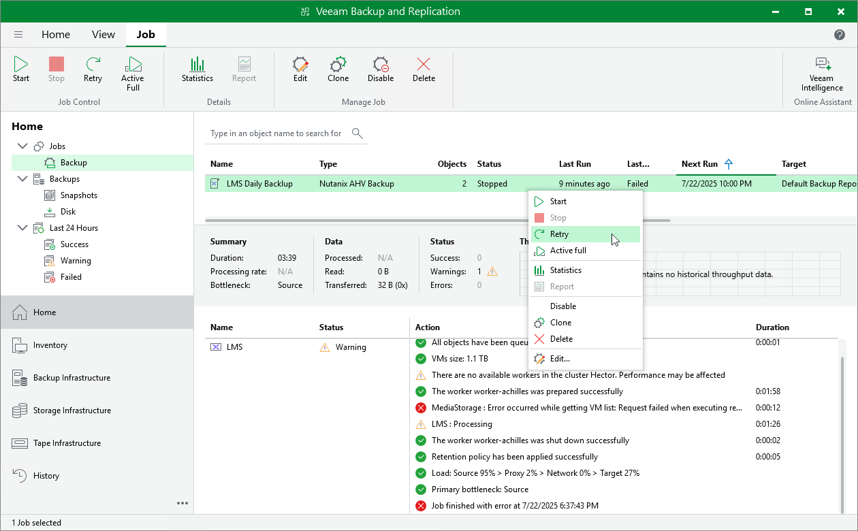This screenshot has width=858, height=531.
Task: Click the MediaStorage error log entry
Action: 586,408
